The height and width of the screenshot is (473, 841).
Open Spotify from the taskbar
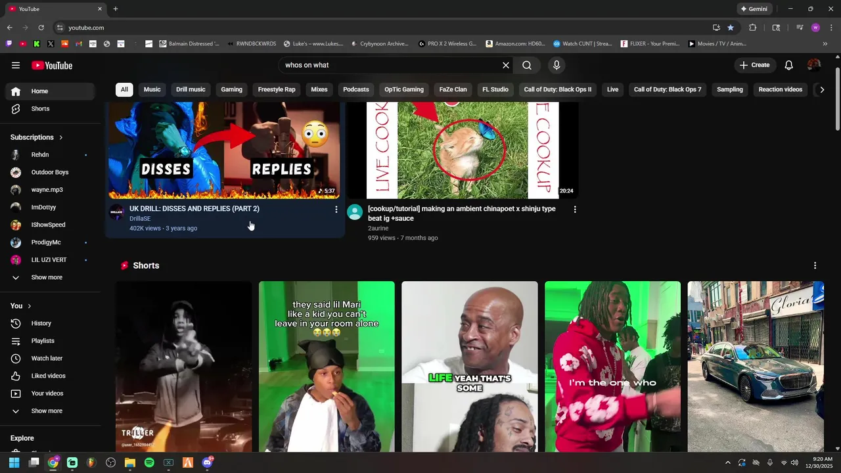(x=149, y=462)
